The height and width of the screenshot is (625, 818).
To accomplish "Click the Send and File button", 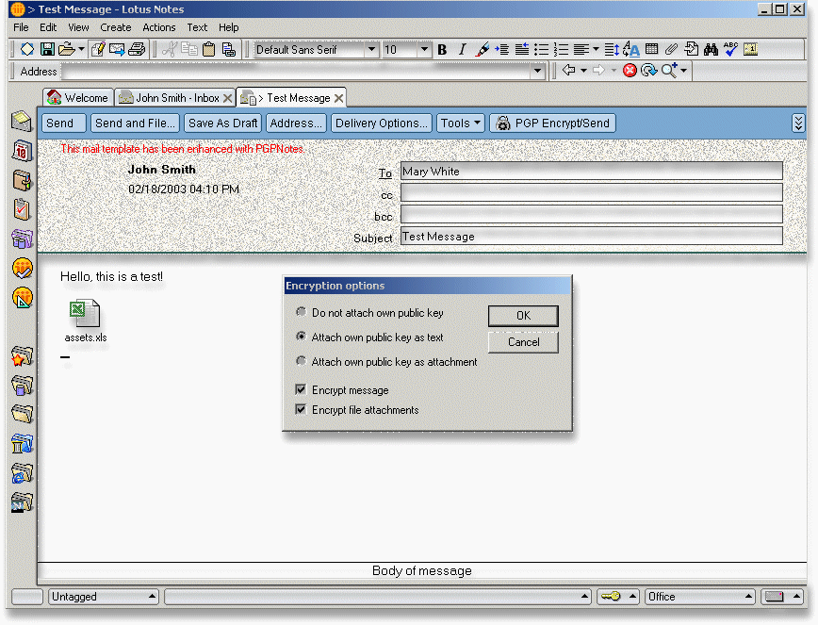I will (x=135, y=123).
